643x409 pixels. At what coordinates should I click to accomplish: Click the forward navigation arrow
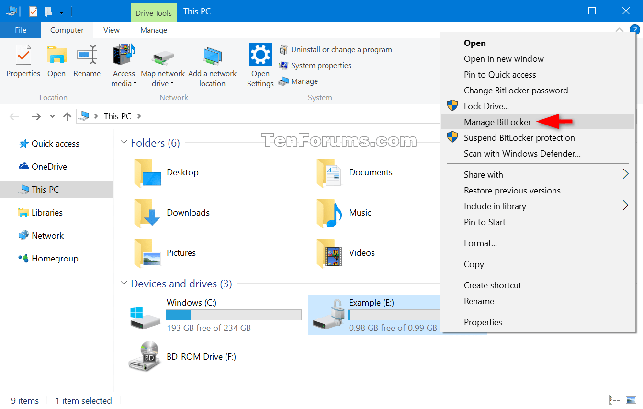tap(35, 116)
